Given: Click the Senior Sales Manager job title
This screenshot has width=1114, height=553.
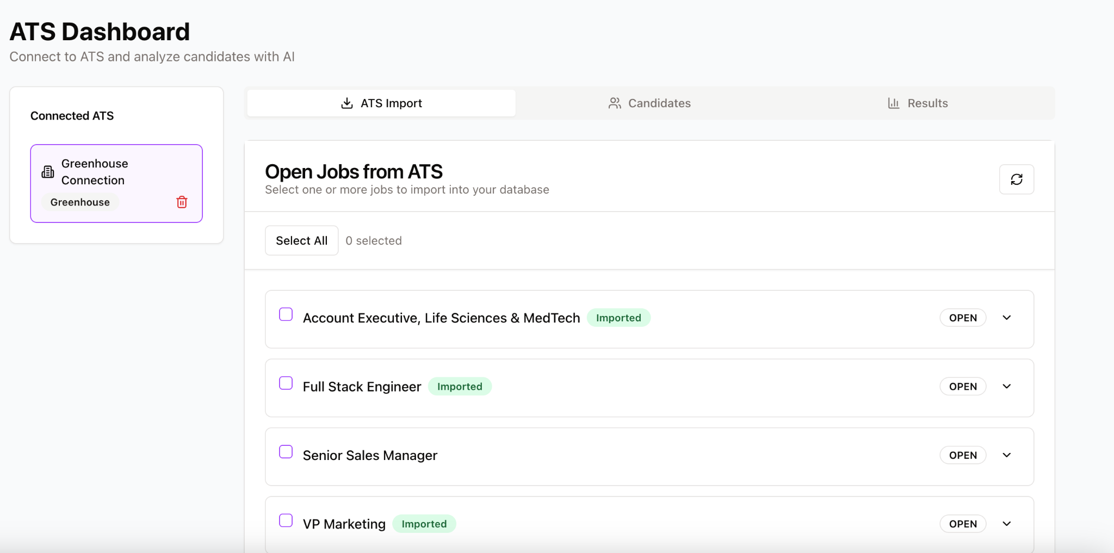Looking at the screenshot, I should [370, 456].
